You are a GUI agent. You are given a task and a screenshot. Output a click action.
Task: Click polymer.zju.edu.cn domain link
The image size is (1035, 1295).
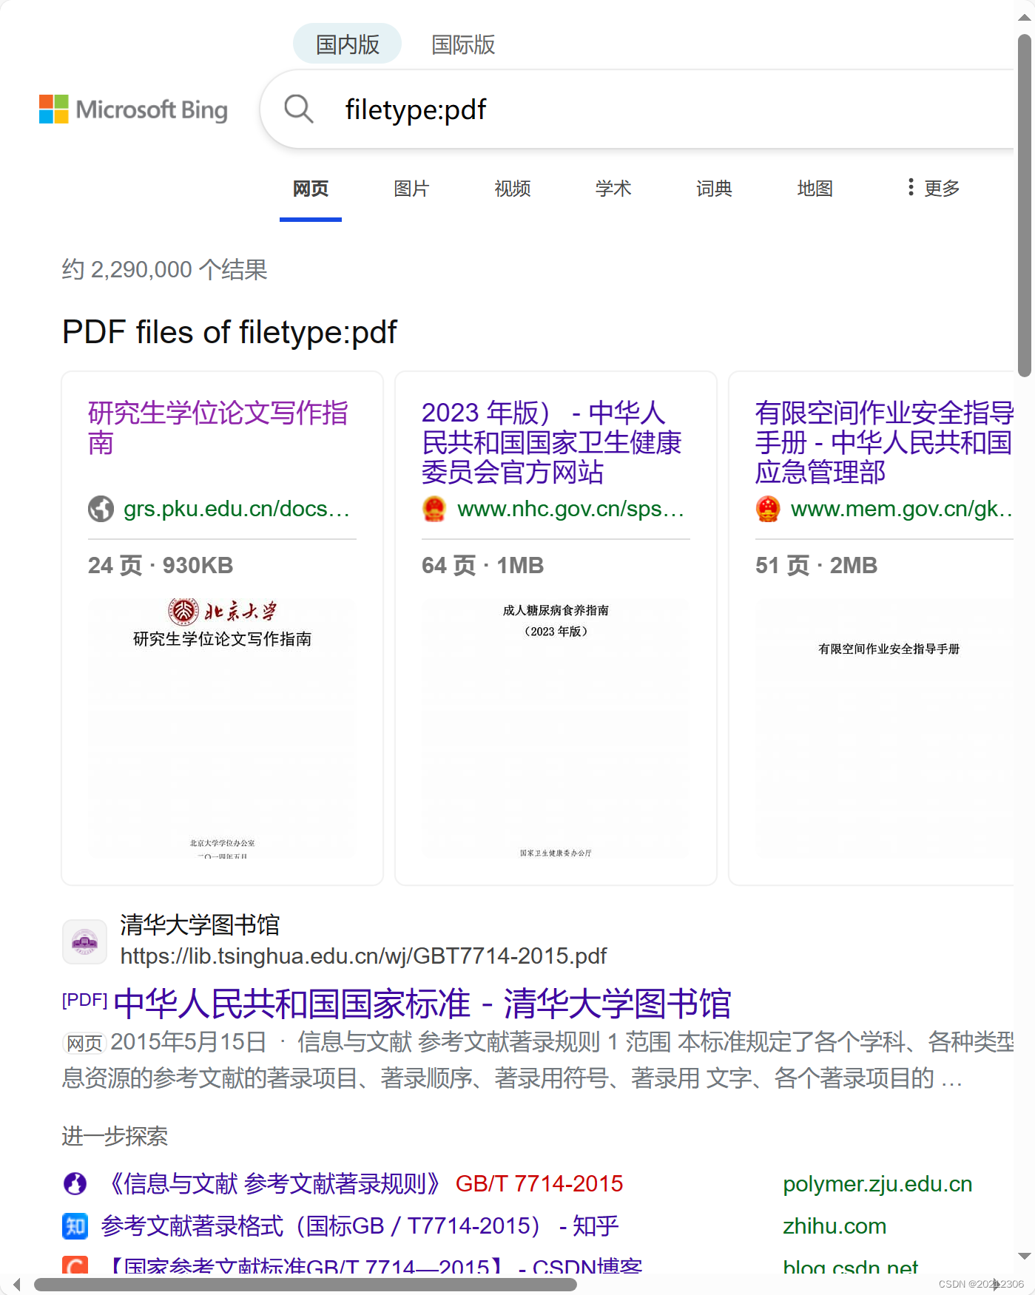(x=877, y=1184)
